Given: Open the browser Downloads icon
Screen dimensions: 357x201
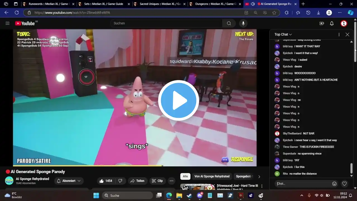Looking at the screenshot, I should [x=318, y=13].
